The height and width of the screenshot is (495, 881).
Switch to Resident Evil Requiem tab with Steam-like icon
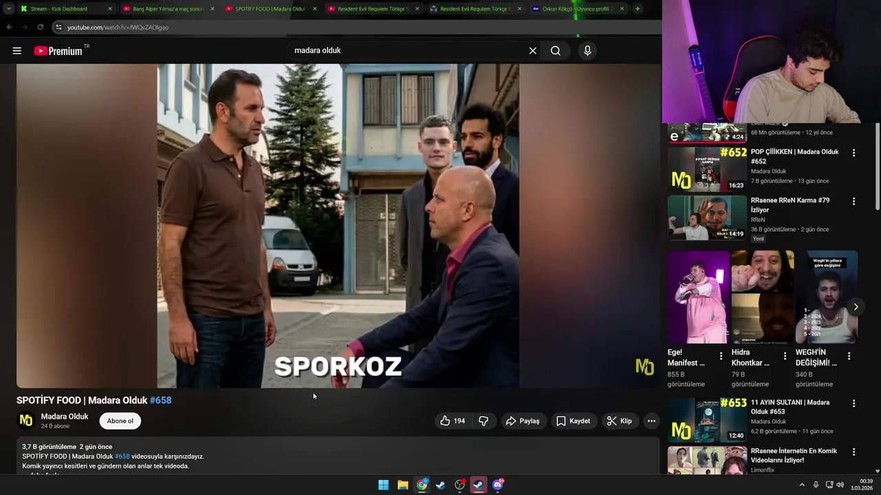coord(476,9)
